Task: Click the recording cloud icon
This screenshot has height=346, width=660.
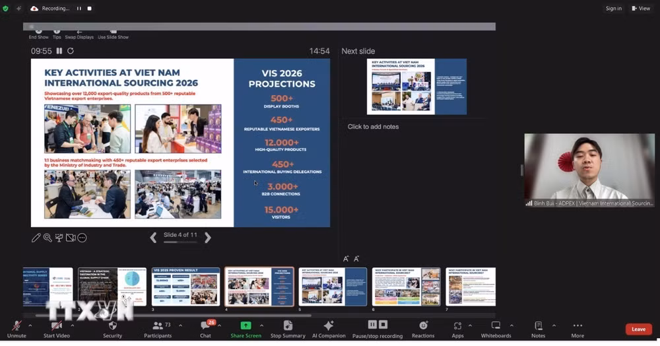Action: (x=34, y=9)
